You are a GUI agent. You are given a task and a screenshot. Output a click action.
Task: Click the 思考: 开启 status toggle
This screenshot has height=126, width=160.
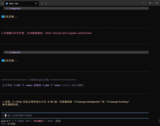tap(54, 121)
